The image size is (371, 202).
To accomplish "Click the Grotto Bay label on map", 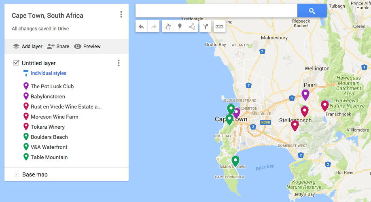I will pyautogui.click(x=215, y=45).
